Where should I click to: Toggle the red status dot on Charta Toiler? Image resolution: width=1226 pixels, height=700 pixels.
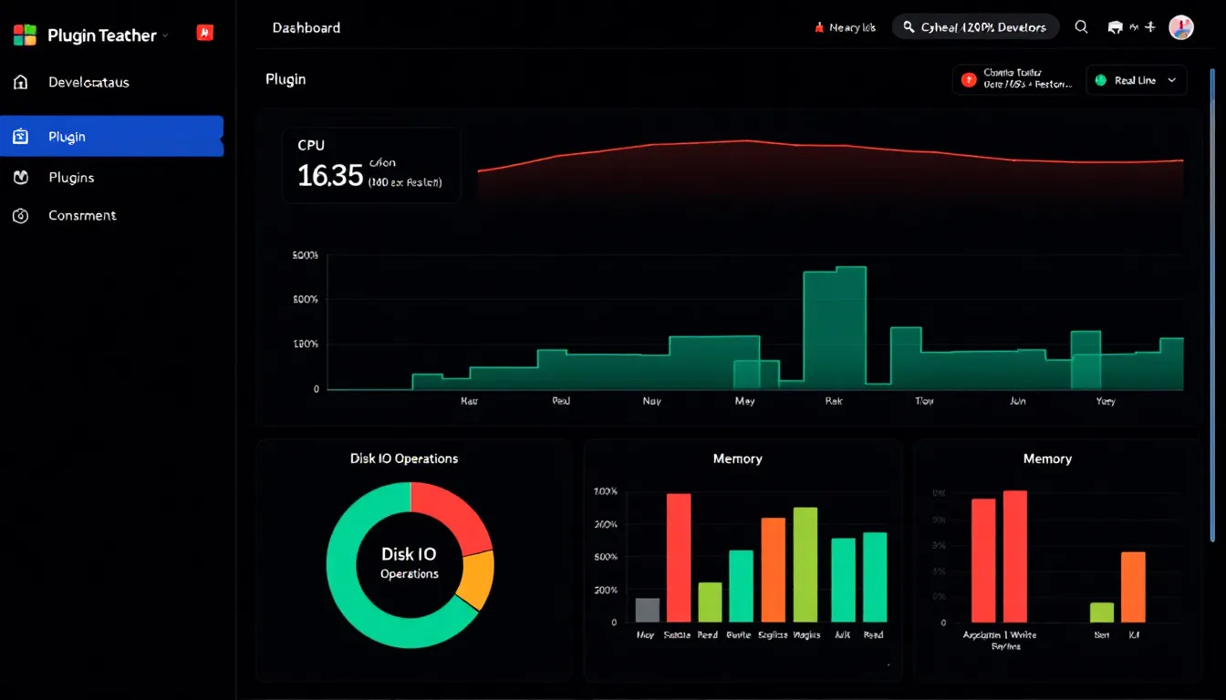pos(967,79)
